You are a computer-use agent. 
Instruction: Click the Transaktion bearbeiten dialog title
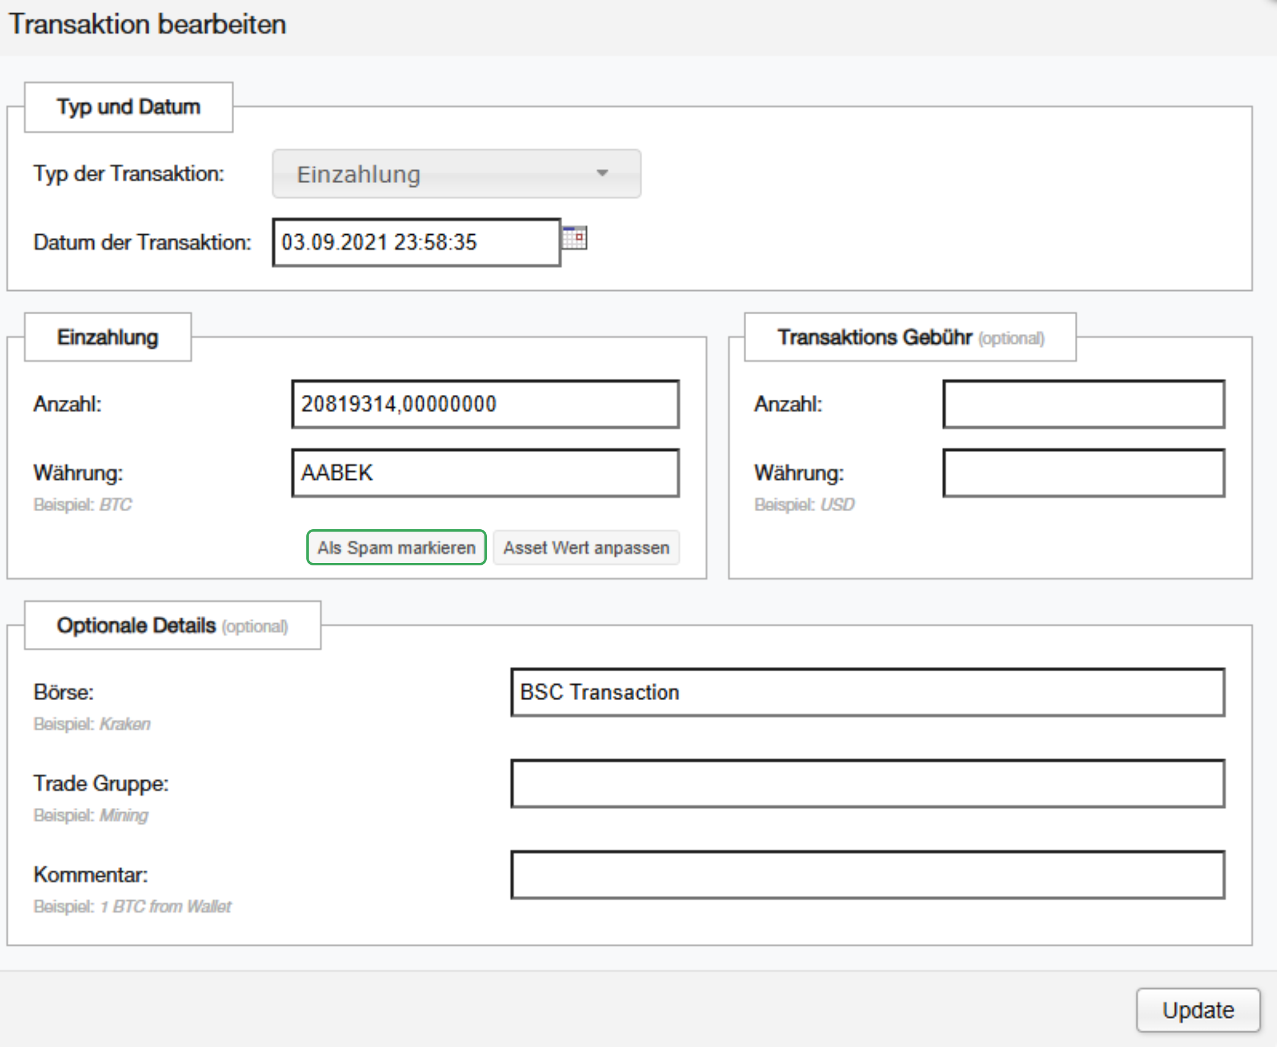[147, 25]
